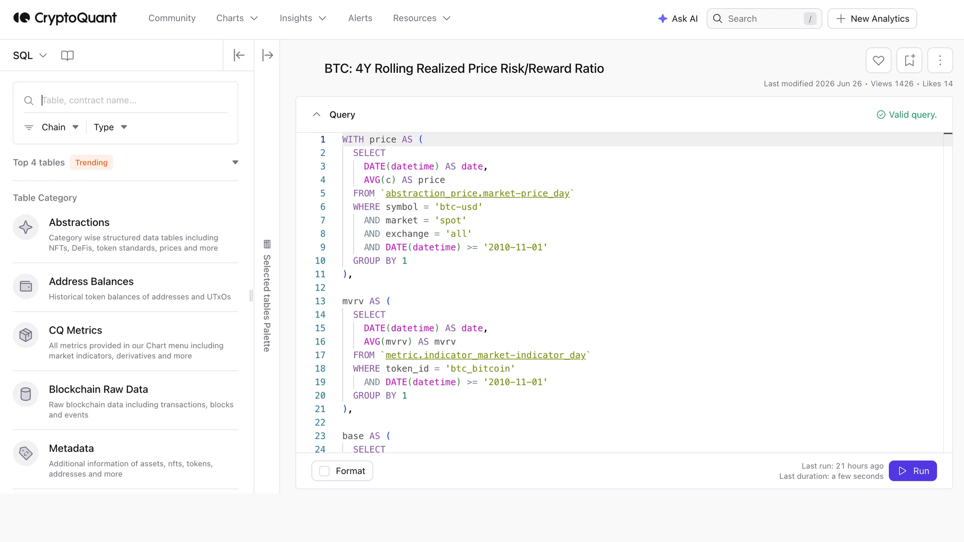Screen dimensions: 964x542
Task: Go to Alerts page
Action: point(360,18)
